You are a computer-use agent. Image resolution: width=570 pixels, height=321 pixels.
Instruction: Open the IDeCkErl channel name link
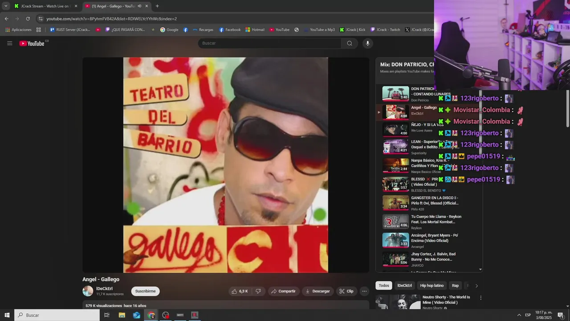point(104,288)
